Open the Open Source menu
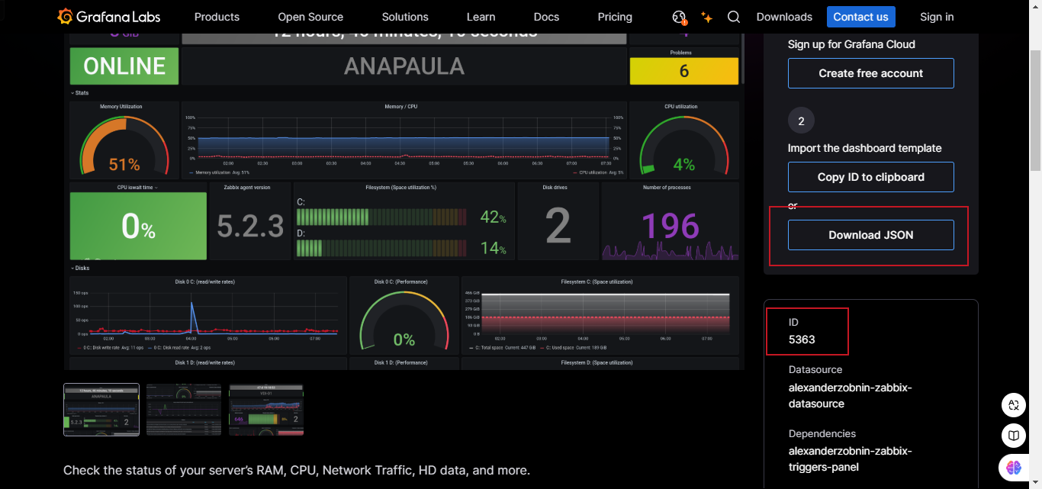This screenshot has width=1042, height=489. click(x=310, y=17)
